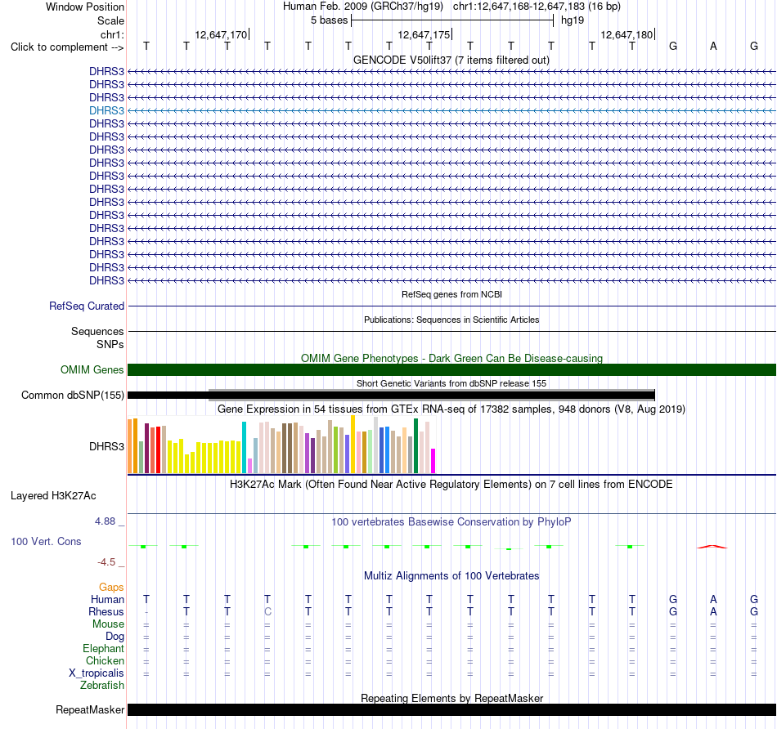777x729 pixels.
Task: Select the X_tropicalis species label
Action: (x=97, y=673)
